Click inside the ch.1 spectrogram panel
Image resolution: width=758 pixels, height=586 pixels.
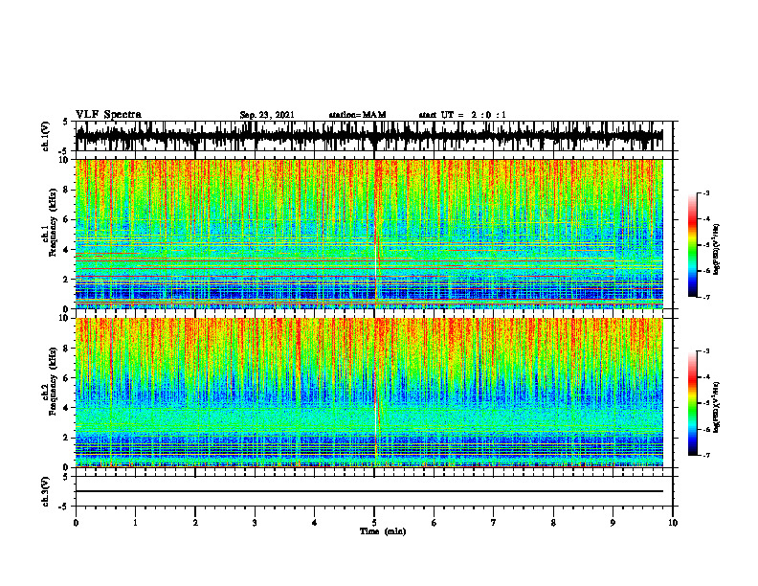tap(369, 234)
